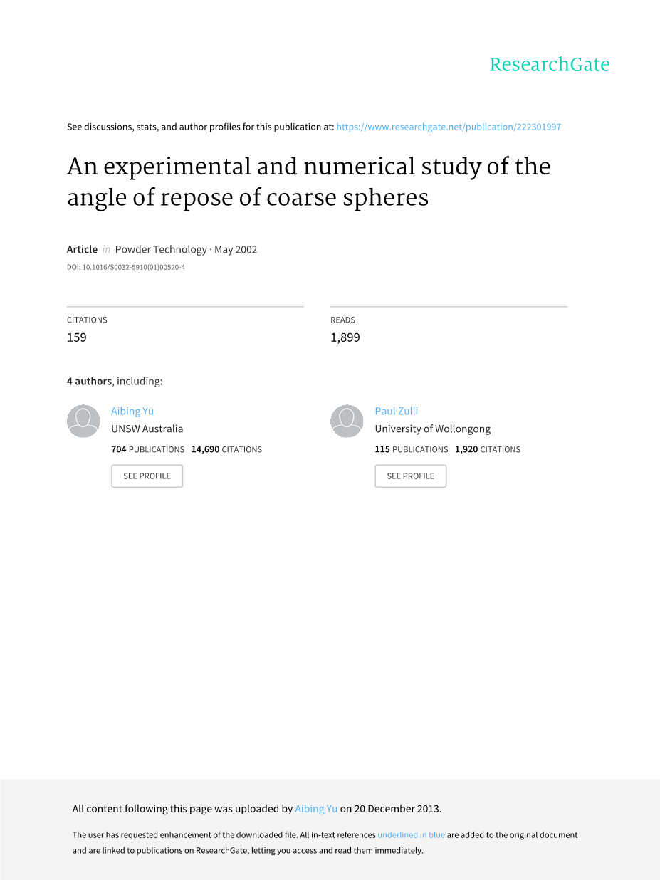Click Aibing Yu's 704 publications figure
The width and height of the screenshot is (660, 880).
coord(118,449)
